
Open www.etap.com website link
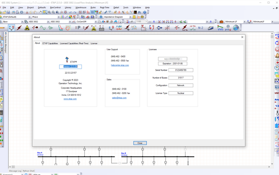coord(70,99)
